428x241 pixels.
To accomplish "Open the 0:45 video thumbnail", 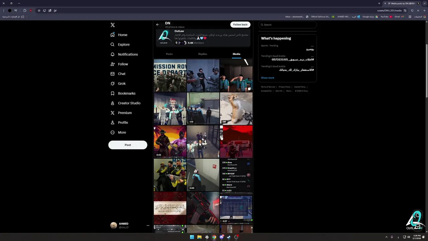I will tap(170, 142).
